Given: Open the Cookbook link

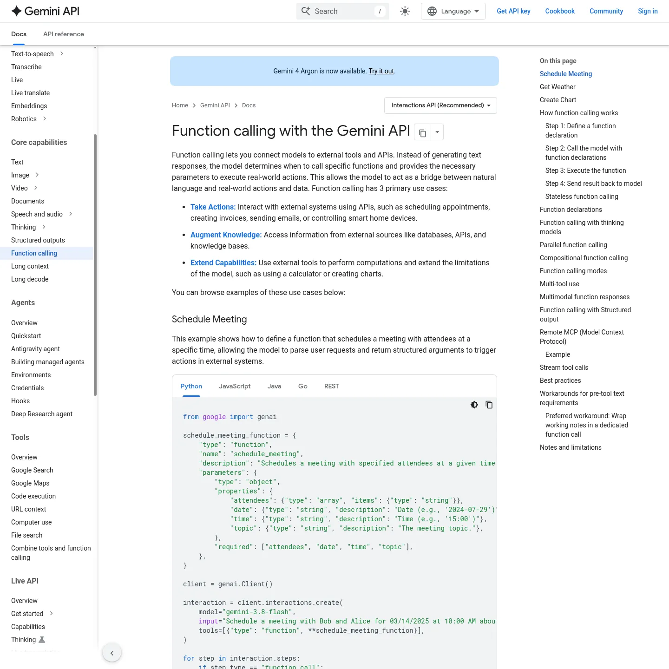Looking at the screenshot, I should 560,11.
